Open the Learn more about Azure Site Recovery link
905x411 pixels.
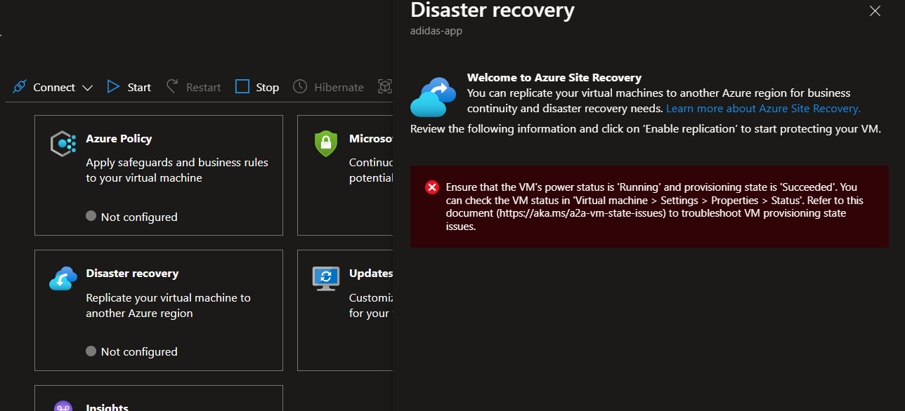[x=762, y=108]
